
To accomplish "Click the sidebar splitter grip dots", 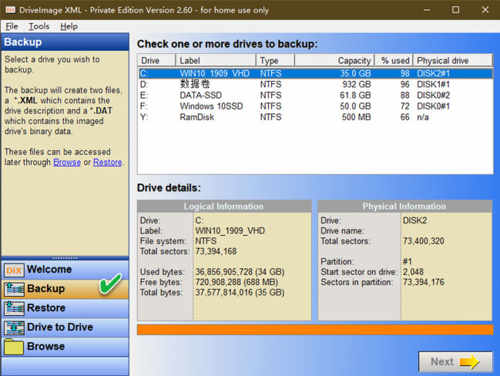I will (x=65, y=257).
